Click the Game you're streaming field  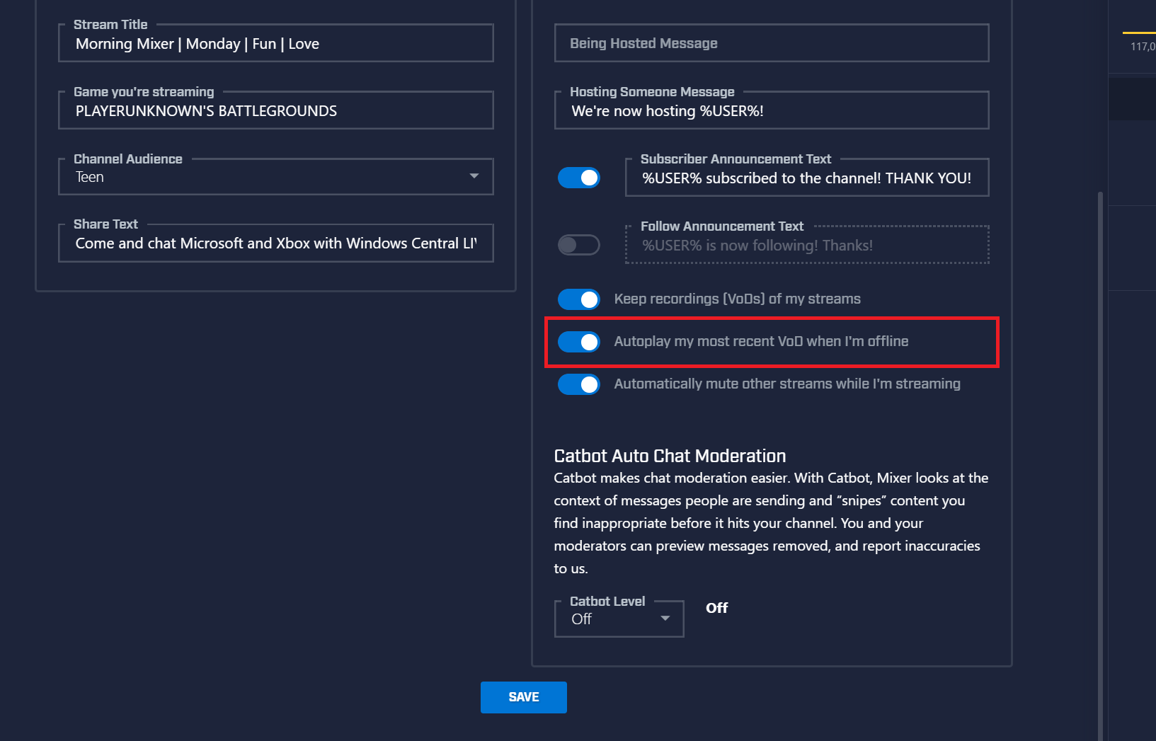[275, 110]
